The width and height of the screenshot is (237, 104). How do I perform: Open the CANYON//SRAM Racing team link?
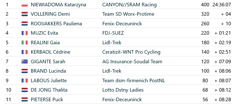[x=129, y=5]
